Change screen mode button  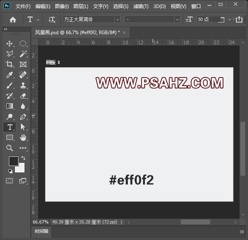[x=23, y=181]
